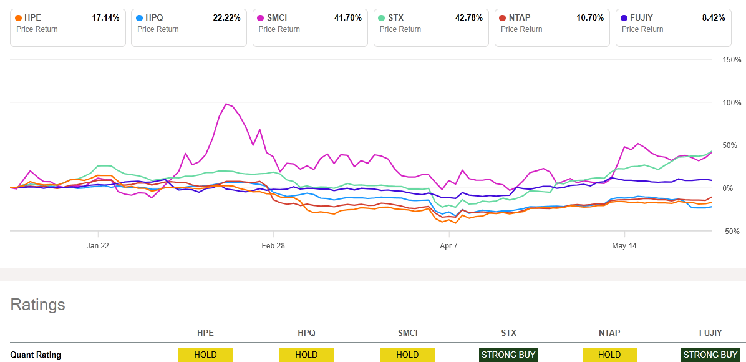Select the HPQ ticker in Ratings header
This screenshot has width=746, height=362.
tap(306, 333)
